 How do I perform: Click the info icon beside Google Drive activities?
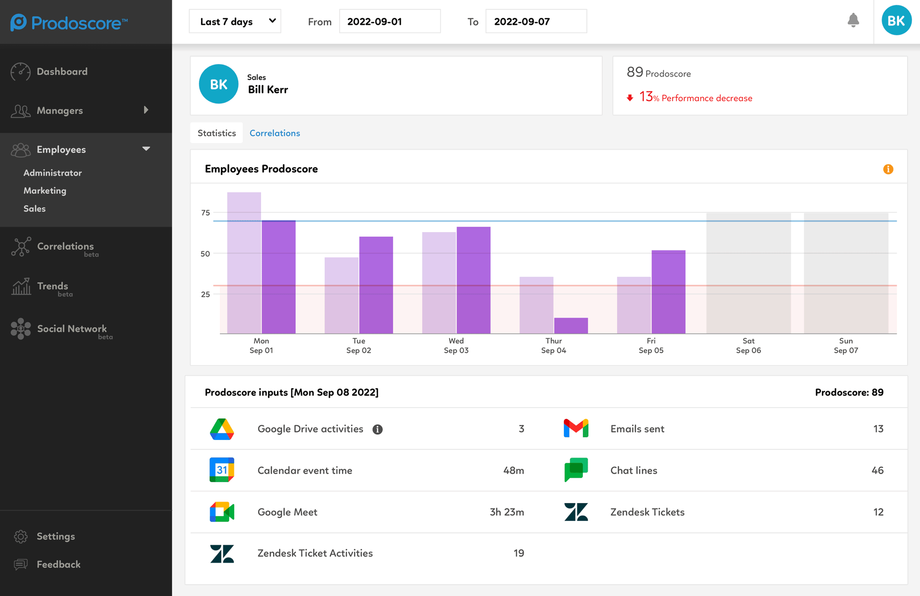click(377, 429)
